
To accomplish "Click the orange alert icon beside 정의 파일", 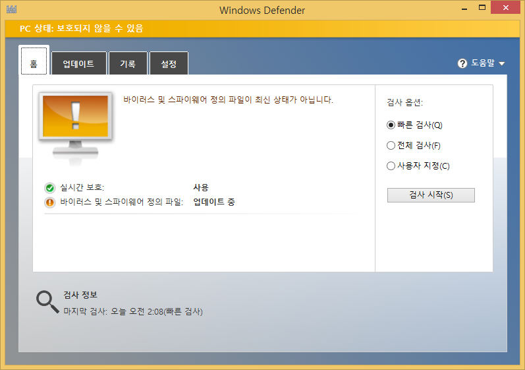I will coord(50,202).
